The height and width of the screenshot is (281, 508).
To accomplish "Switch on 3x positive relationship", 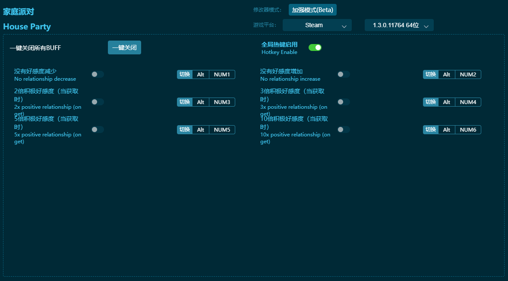I will [344, 102].
